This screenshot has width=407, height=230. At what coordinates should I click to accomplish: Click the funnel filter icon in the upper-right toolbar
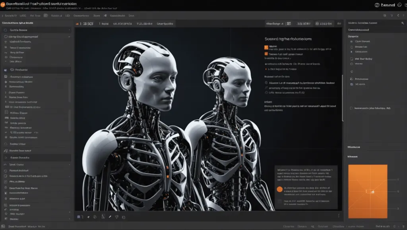(x=391, y=15)
